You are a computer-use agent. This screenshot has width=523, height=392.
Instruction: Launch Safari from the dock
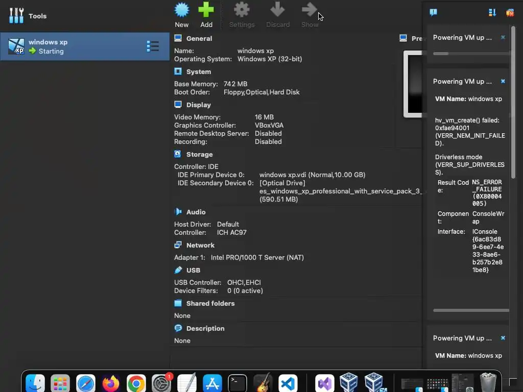[x=86, y=383]
